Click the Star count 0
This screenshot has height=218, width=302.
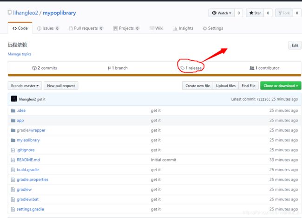[268, 13]
